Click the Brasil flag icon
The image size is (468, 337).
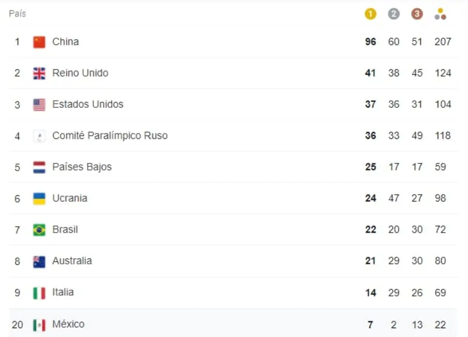(x=39, y=230)
